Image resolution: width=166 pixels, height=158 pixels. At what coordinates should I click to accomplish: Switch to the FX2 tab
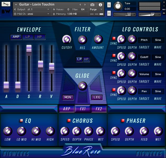point(99,109)
